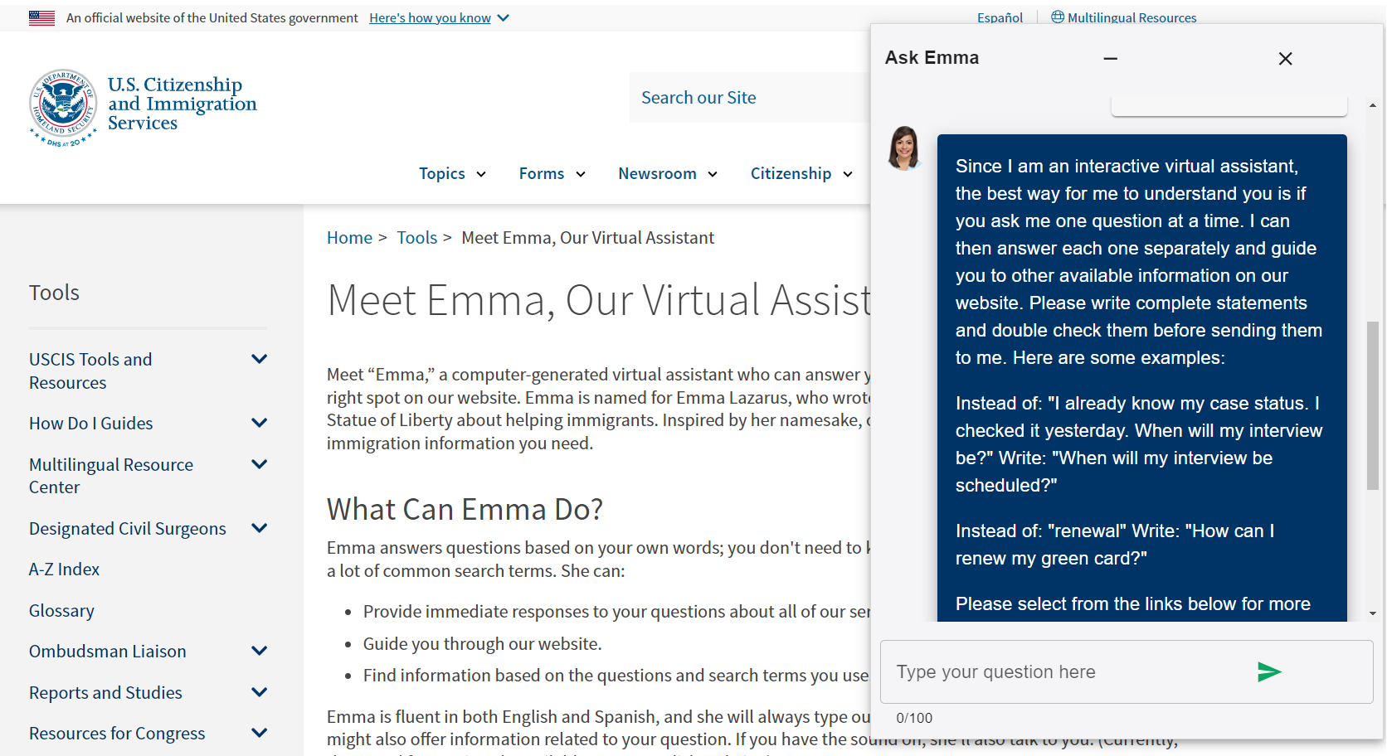Click the USCIS seal logo
Screen dimensions: 1387x756
[x=63, y=108]
